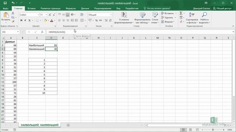The image size is (236, 132).
Task: Switch to Page Break Preview icon
Action: pos(197,129)
